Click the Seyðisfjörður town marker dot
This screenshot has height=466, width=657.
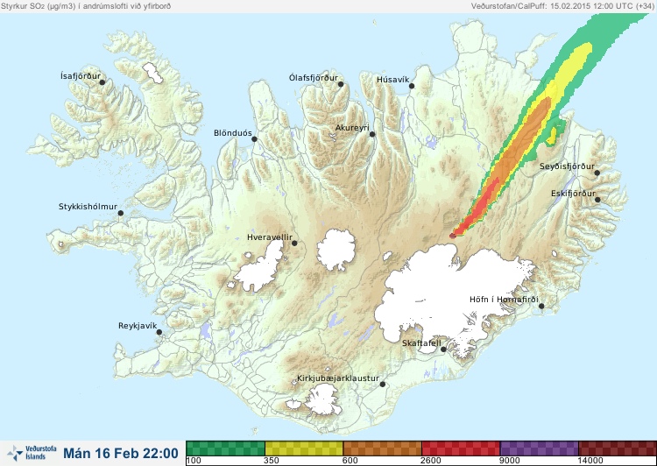point(597,173)
